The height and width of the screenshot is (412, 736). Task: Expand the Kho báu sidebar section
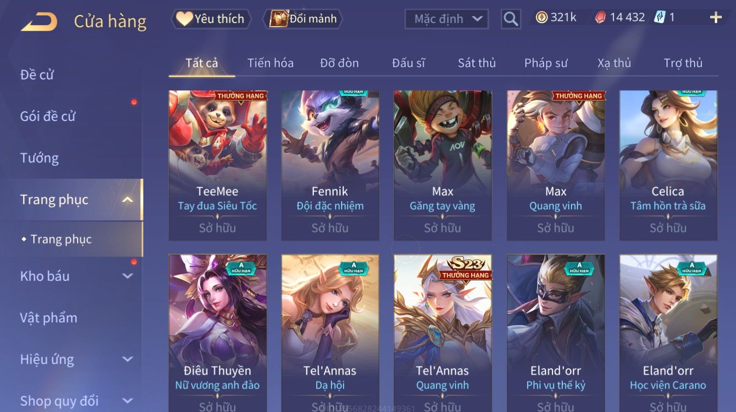click(x=127, y=276)
